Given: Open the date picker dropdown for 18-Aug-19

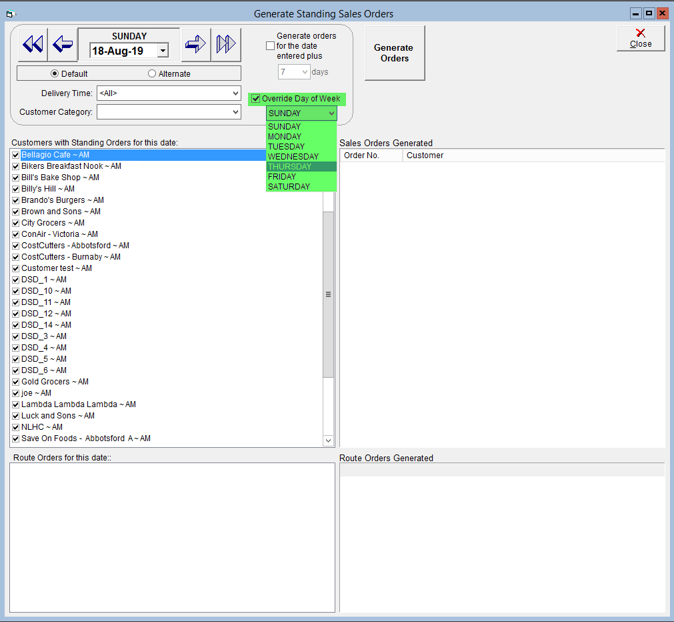Looking at the screenshot, I should [x=163, y=51].
